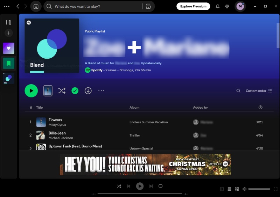Open more options for the playlist
Screen dimensions: 280x197
click(x=101, y=91)
